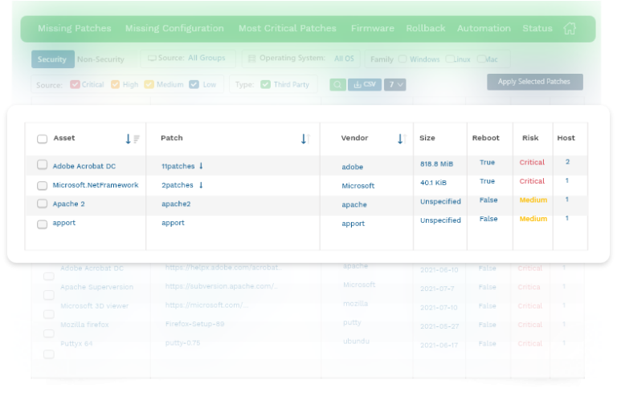Click the Risk column header
The width and height of the screenshot is (617, 404).
coord(530,138)
